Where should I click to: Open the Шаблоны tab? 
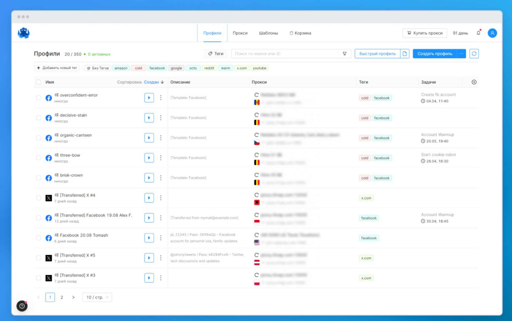(x=268, y=33)
